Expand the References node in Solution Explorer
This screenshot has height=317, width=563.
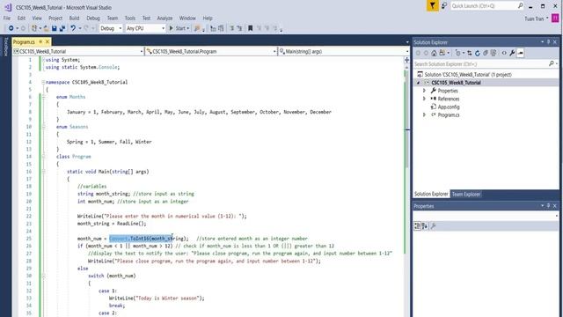(x=424, y=99)
